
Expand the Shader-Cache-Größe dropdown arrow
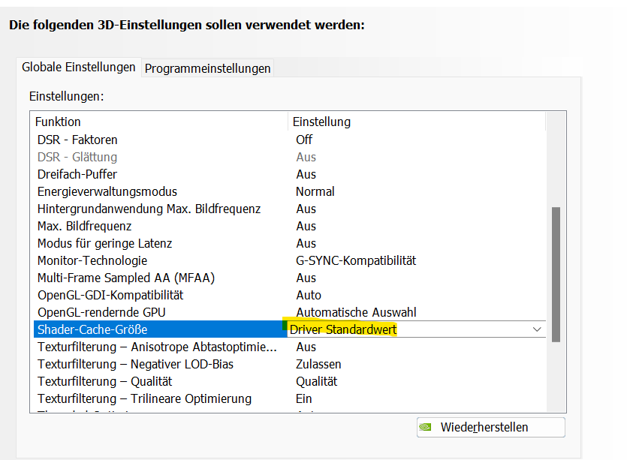point(537,329)
